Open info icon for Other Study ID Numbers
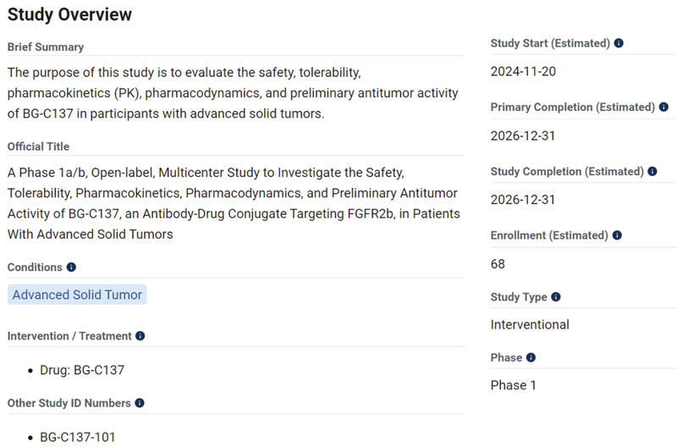This screenshot has height=447, width=677. 140,404
